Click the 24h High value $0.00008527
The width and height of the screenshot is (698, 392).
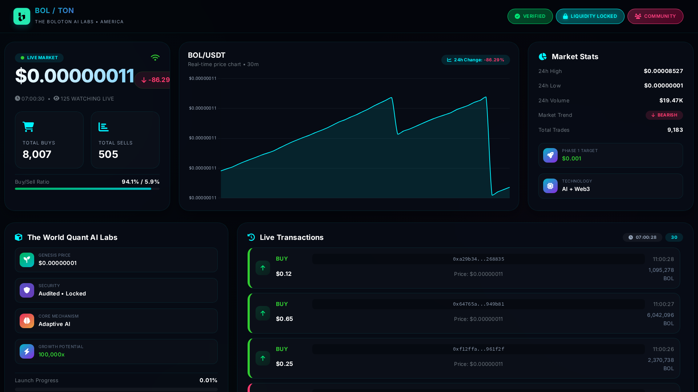point(663,71)
